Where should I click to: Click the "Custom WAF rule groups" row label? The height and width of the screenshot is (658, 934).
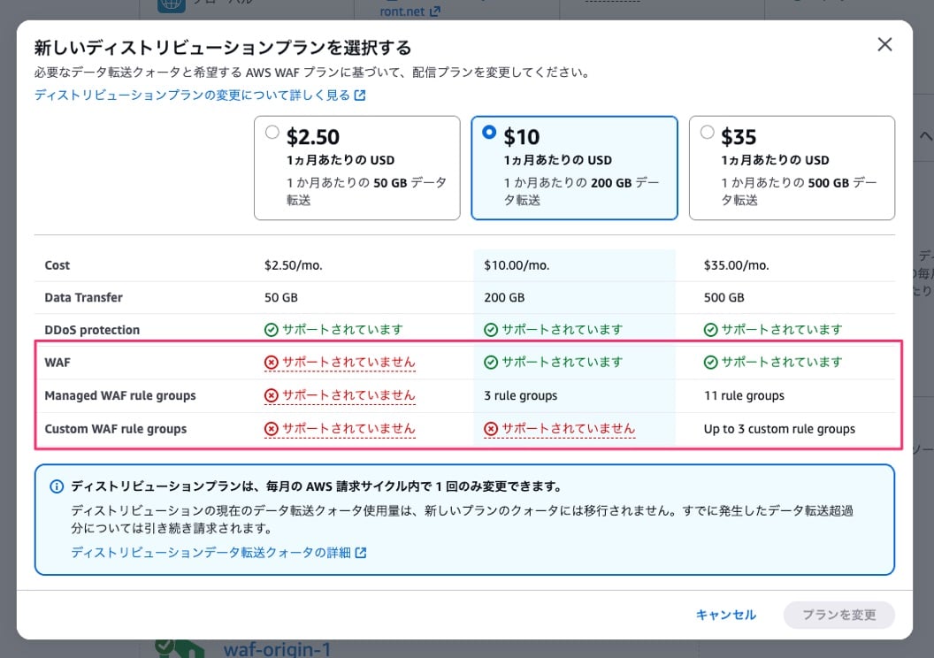click(x=116, y=429)
